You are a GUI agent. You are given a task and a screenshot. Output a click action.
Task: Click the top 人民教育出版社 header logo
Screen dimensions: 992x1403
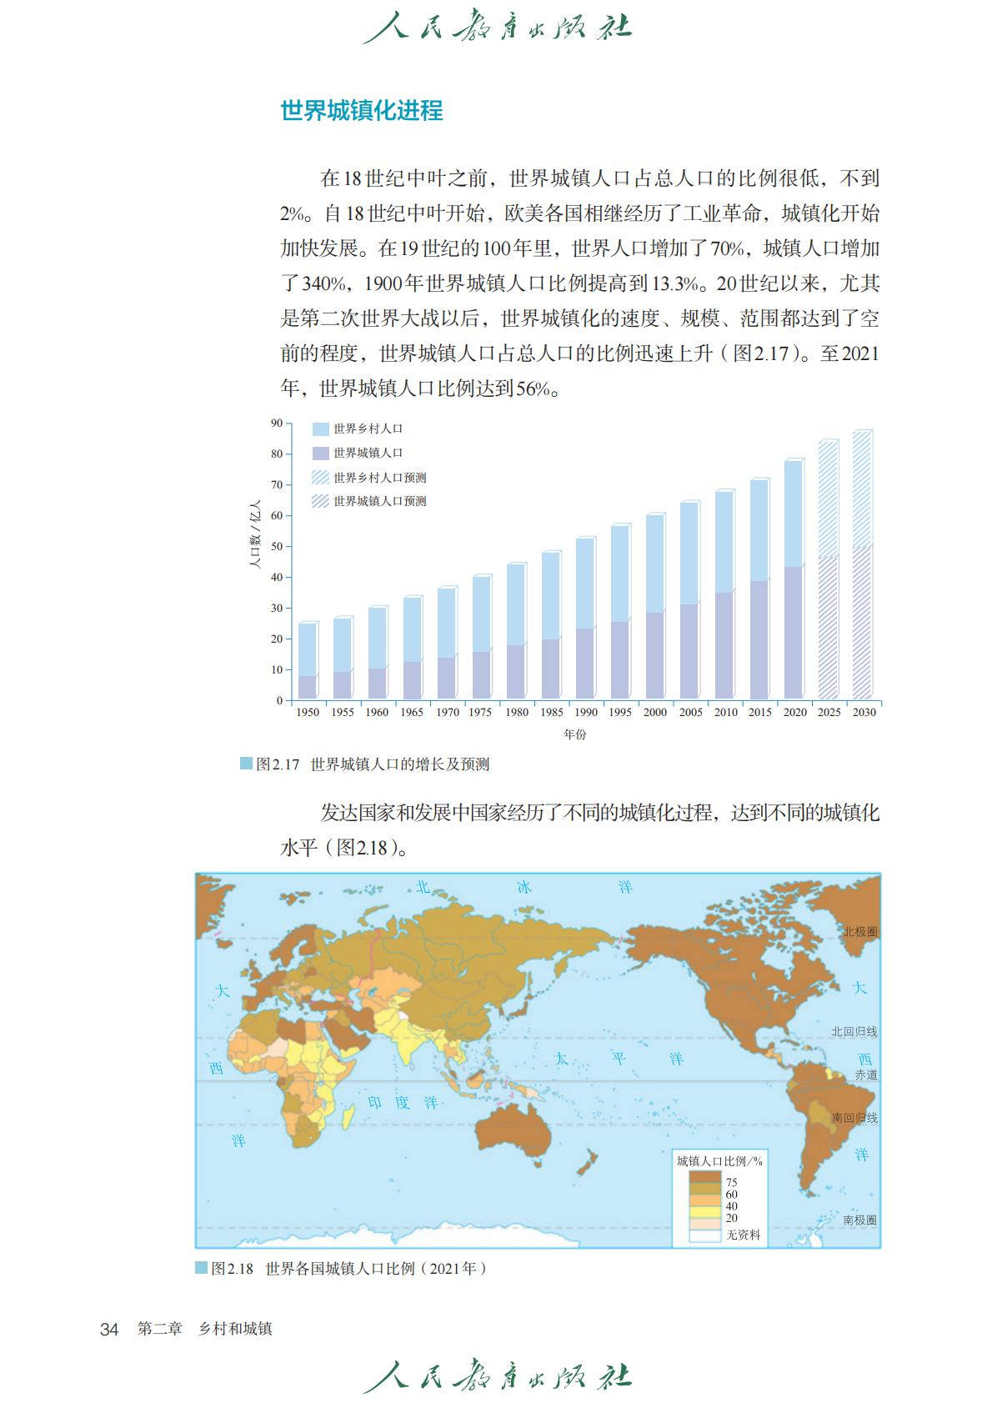(497, 26)
